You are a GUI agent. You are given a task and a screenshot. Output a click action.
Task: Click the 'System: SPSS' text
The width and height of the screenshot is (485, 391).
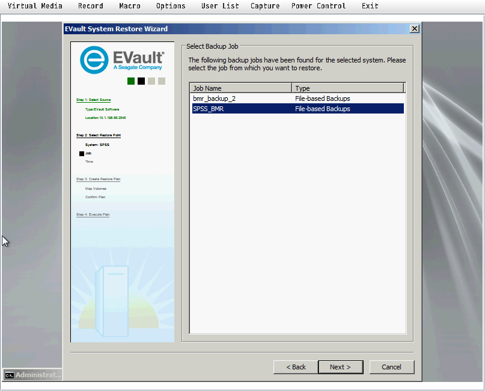[97, 145]
